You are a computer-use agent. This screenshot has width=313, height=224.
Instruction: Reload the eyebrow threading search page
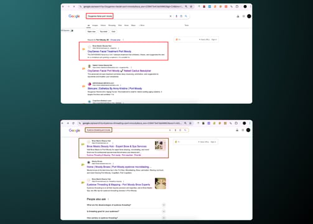[x=73, y=123]
